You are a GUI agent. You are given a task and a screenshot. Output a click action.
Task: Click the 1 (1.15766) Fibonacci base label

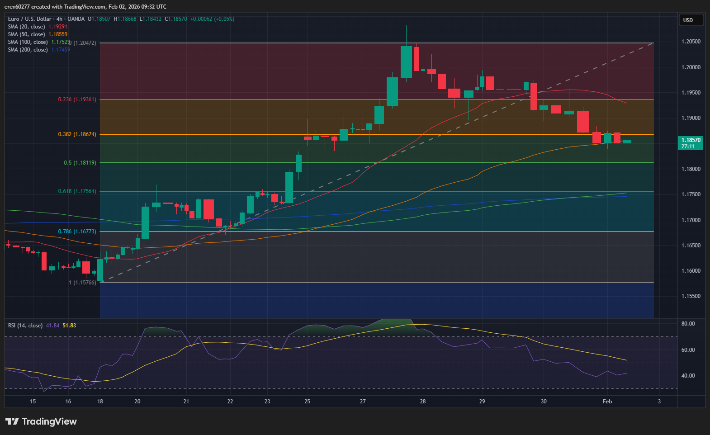[82, 283]
